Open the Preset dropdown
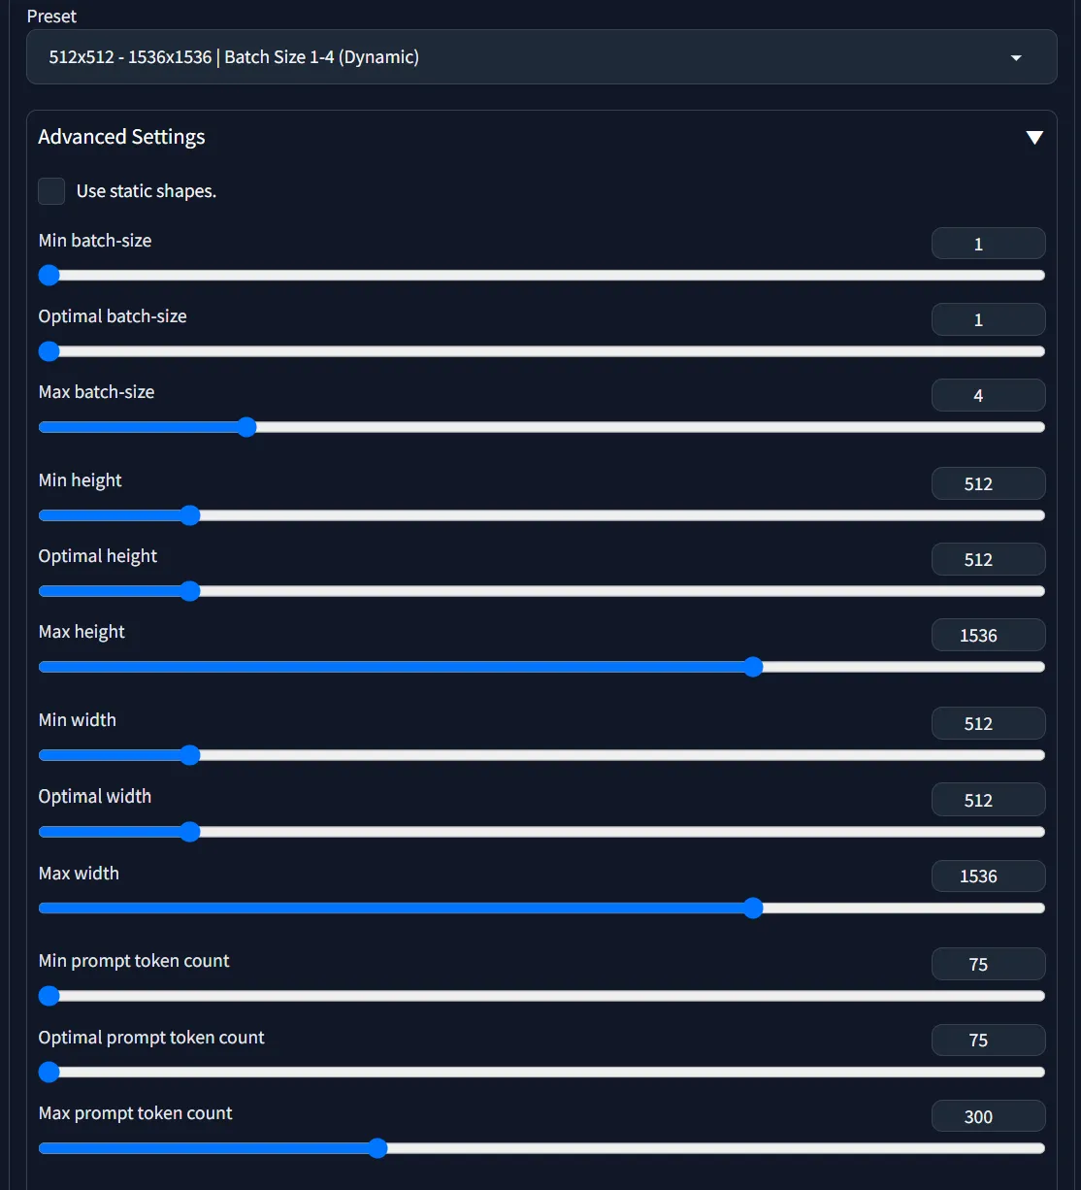 pos(540,56)
